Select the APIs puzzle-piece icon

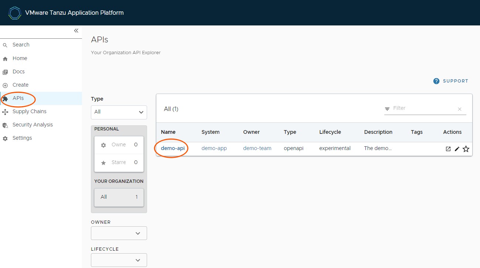click(x=6, y=98)
